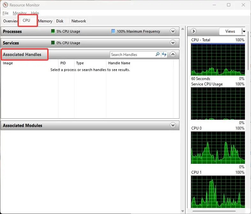251x214 pixels.
Task: Click the 'CPU 1' label
Action: point(196,172)
